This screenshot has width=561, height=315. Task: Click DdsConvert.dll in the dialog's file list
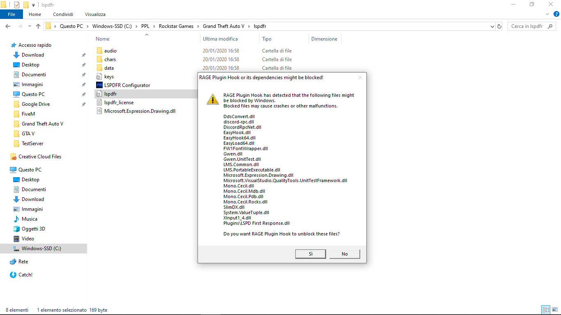click(x=239, y=116)
